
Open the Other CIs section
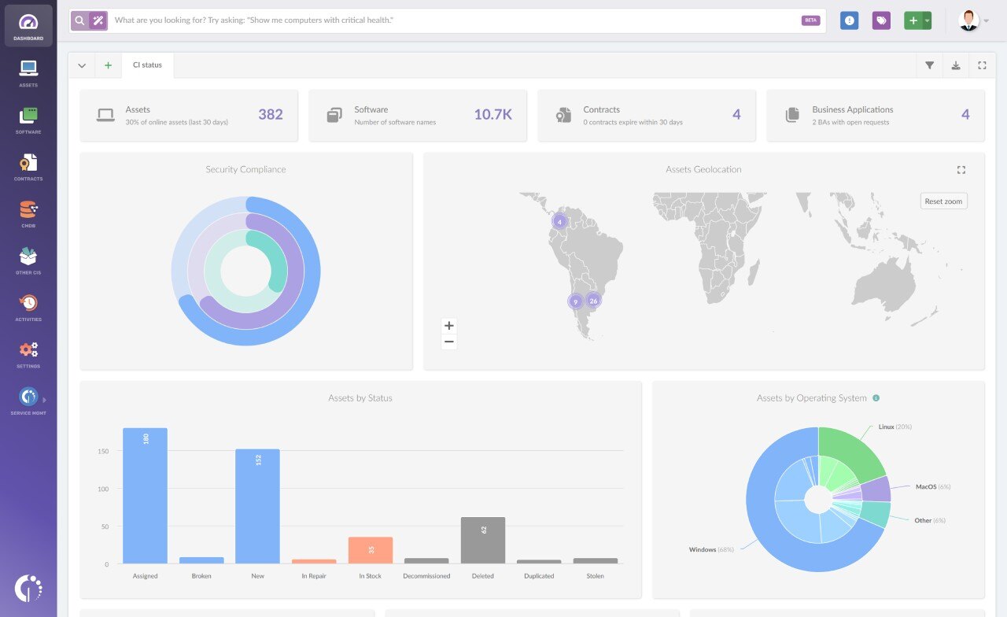[28, 258]
